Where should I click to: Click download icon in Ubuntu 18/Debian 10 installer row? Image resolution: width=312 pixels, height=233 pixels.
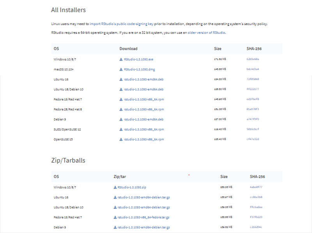[121, 89]
